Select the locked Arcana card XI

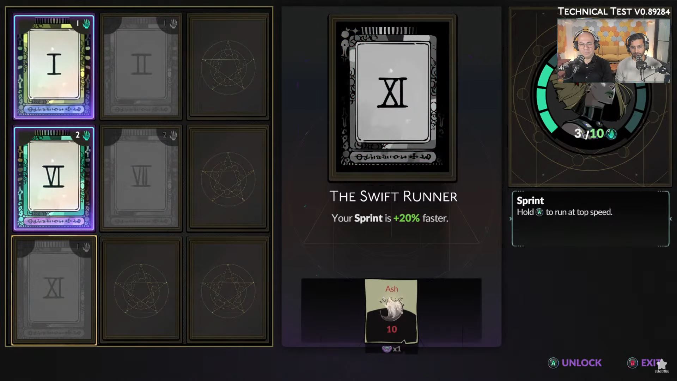tap(54, 290)
